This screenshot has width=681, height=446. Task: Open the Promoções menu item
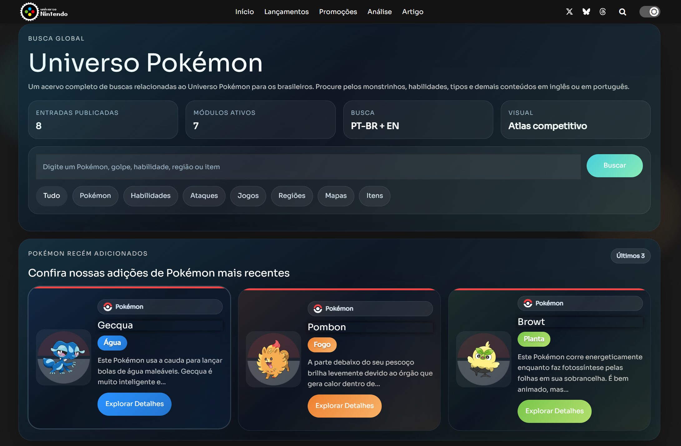tap(338, 12)
